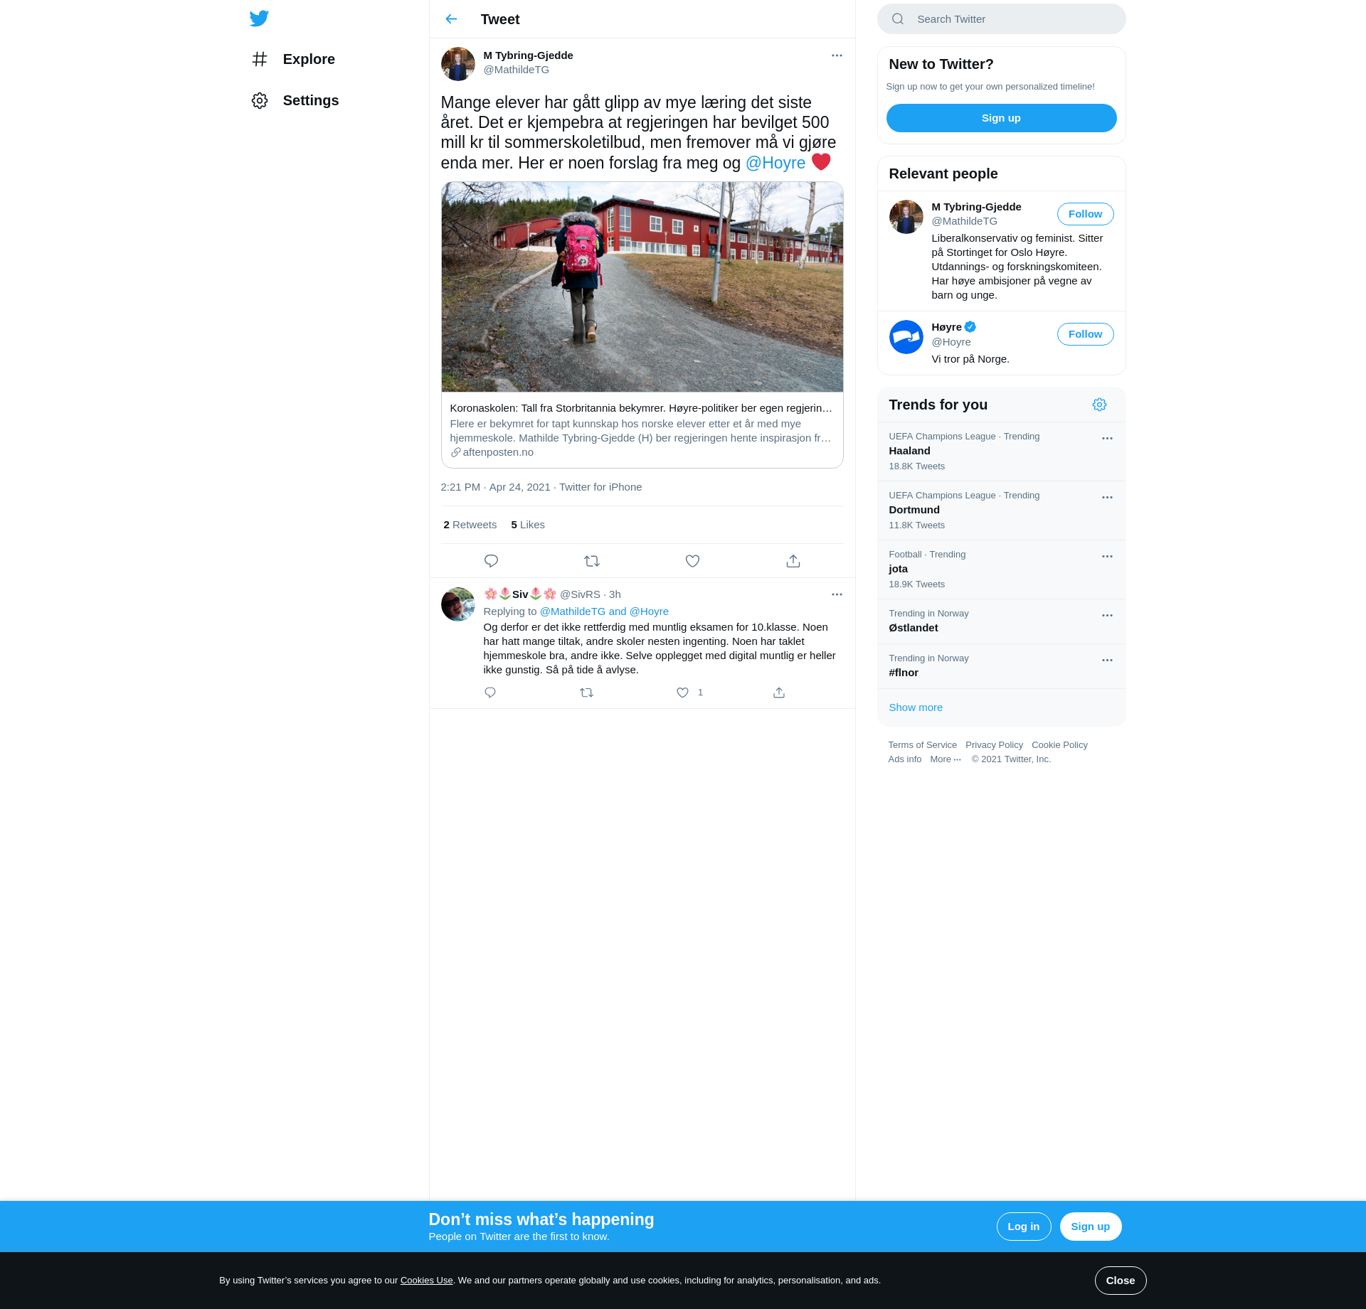Viewport: 1366px width, 1309px height.
Task: Open the Dortmund trend
Action: pyautogui.click(x=1001, y=511)
